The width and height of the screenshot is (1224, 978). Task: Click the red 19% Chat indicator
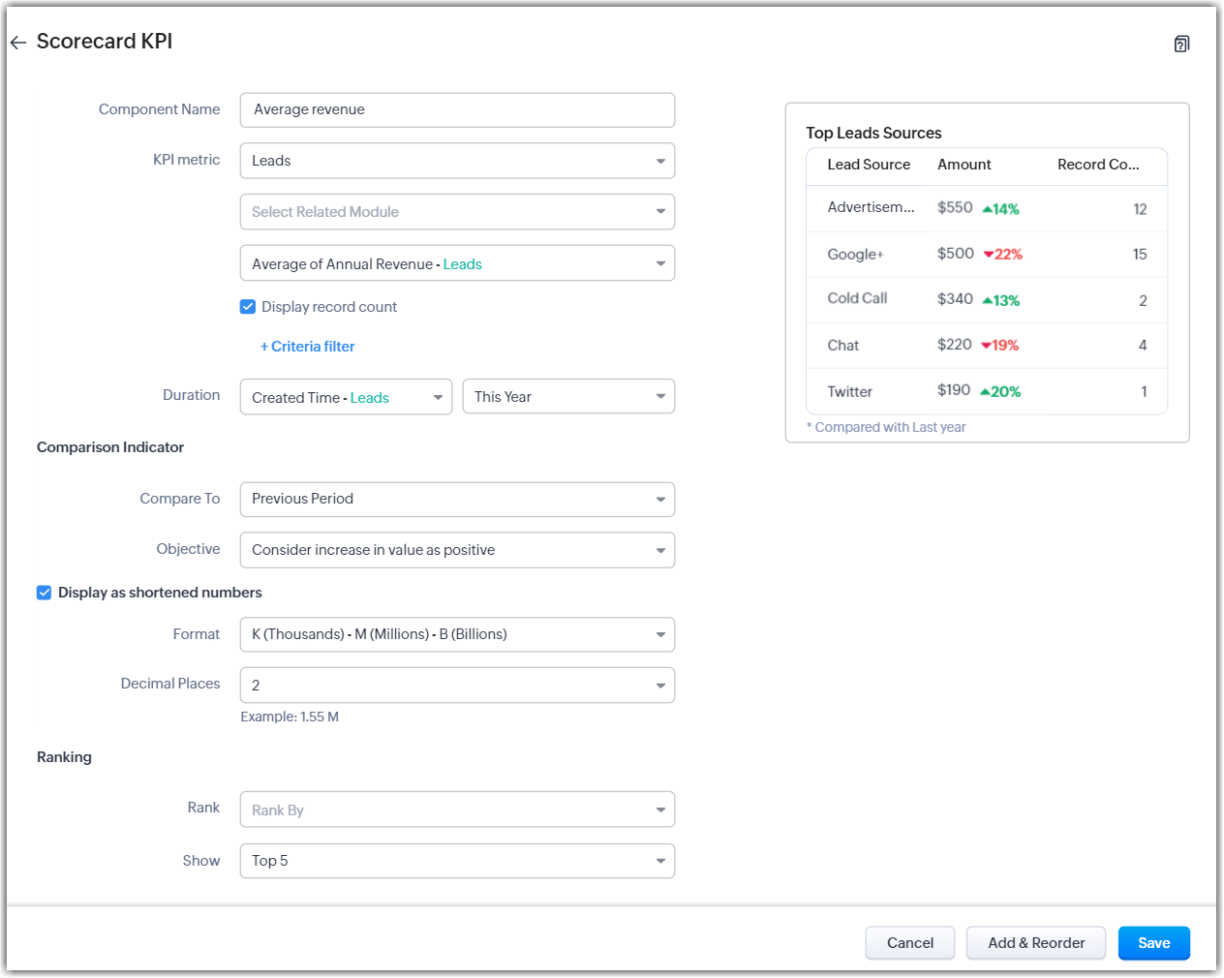1000,346
